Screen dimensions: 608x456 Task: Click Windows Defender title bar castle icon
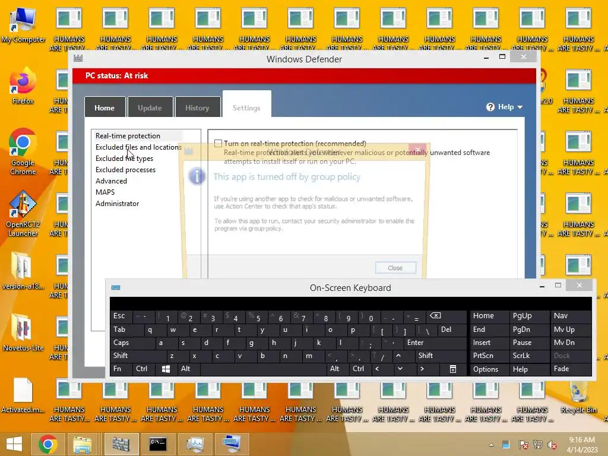coord(78,59)
